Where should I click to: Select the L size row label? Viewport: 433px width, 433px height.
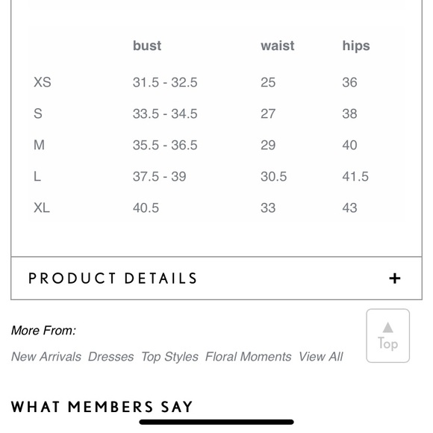[x=37, y=176]
